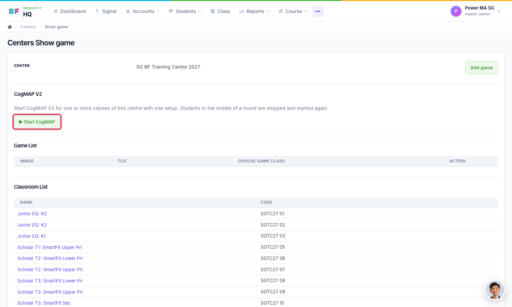512x307 pixels.
Task: Open Scholar T3: SmartFit Lower Pri
Action: pos(50,281)
